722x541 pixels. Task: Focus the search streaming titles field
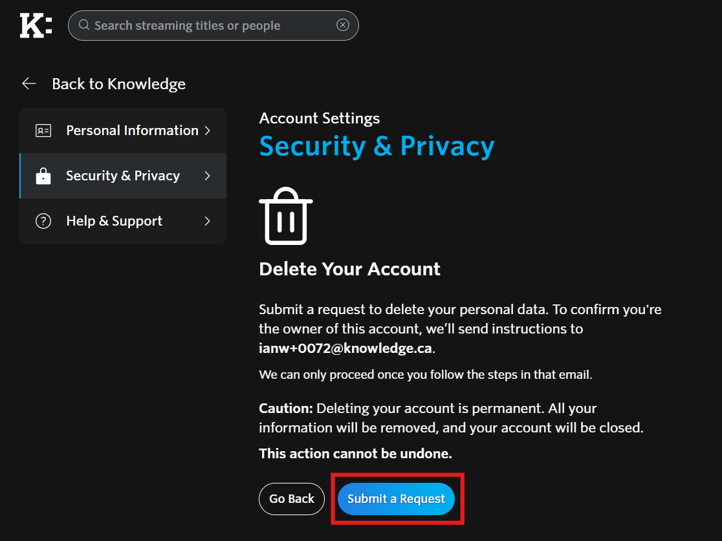[207, 26]
